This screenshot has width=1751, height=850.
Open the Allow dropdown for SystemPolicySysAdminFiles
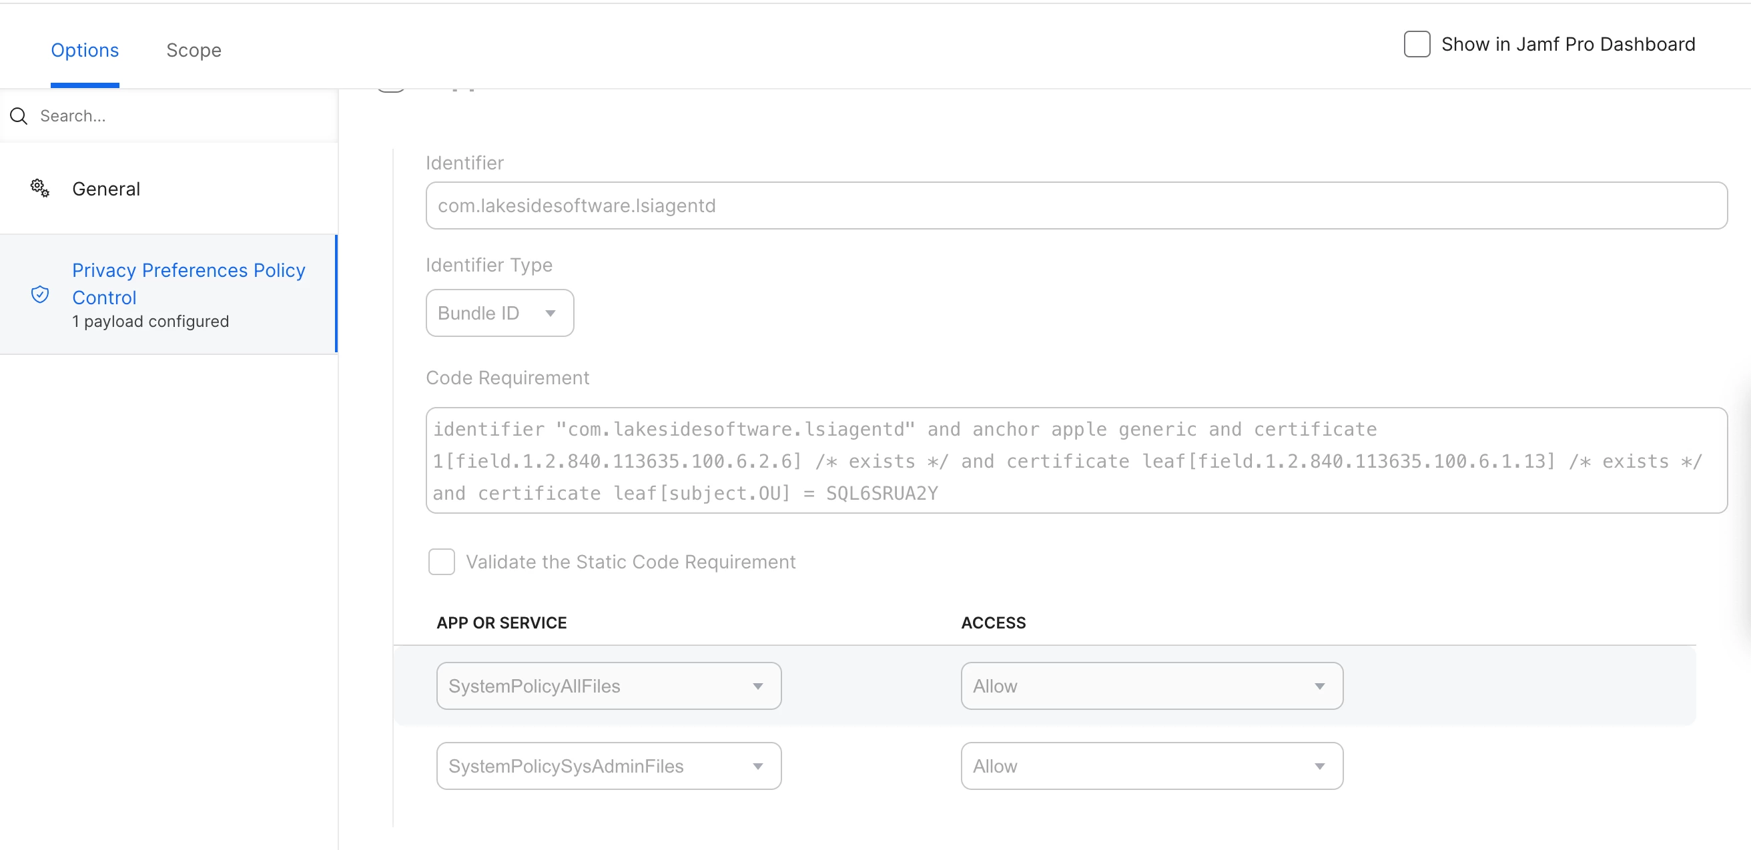click(1151, 767)
